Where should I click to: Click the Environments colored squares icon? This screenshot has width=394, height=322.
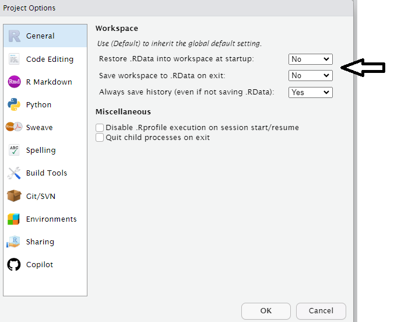(15, 219)
